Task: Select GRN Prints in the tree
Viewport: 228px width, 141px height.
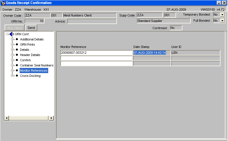Action: pos(27,44)
